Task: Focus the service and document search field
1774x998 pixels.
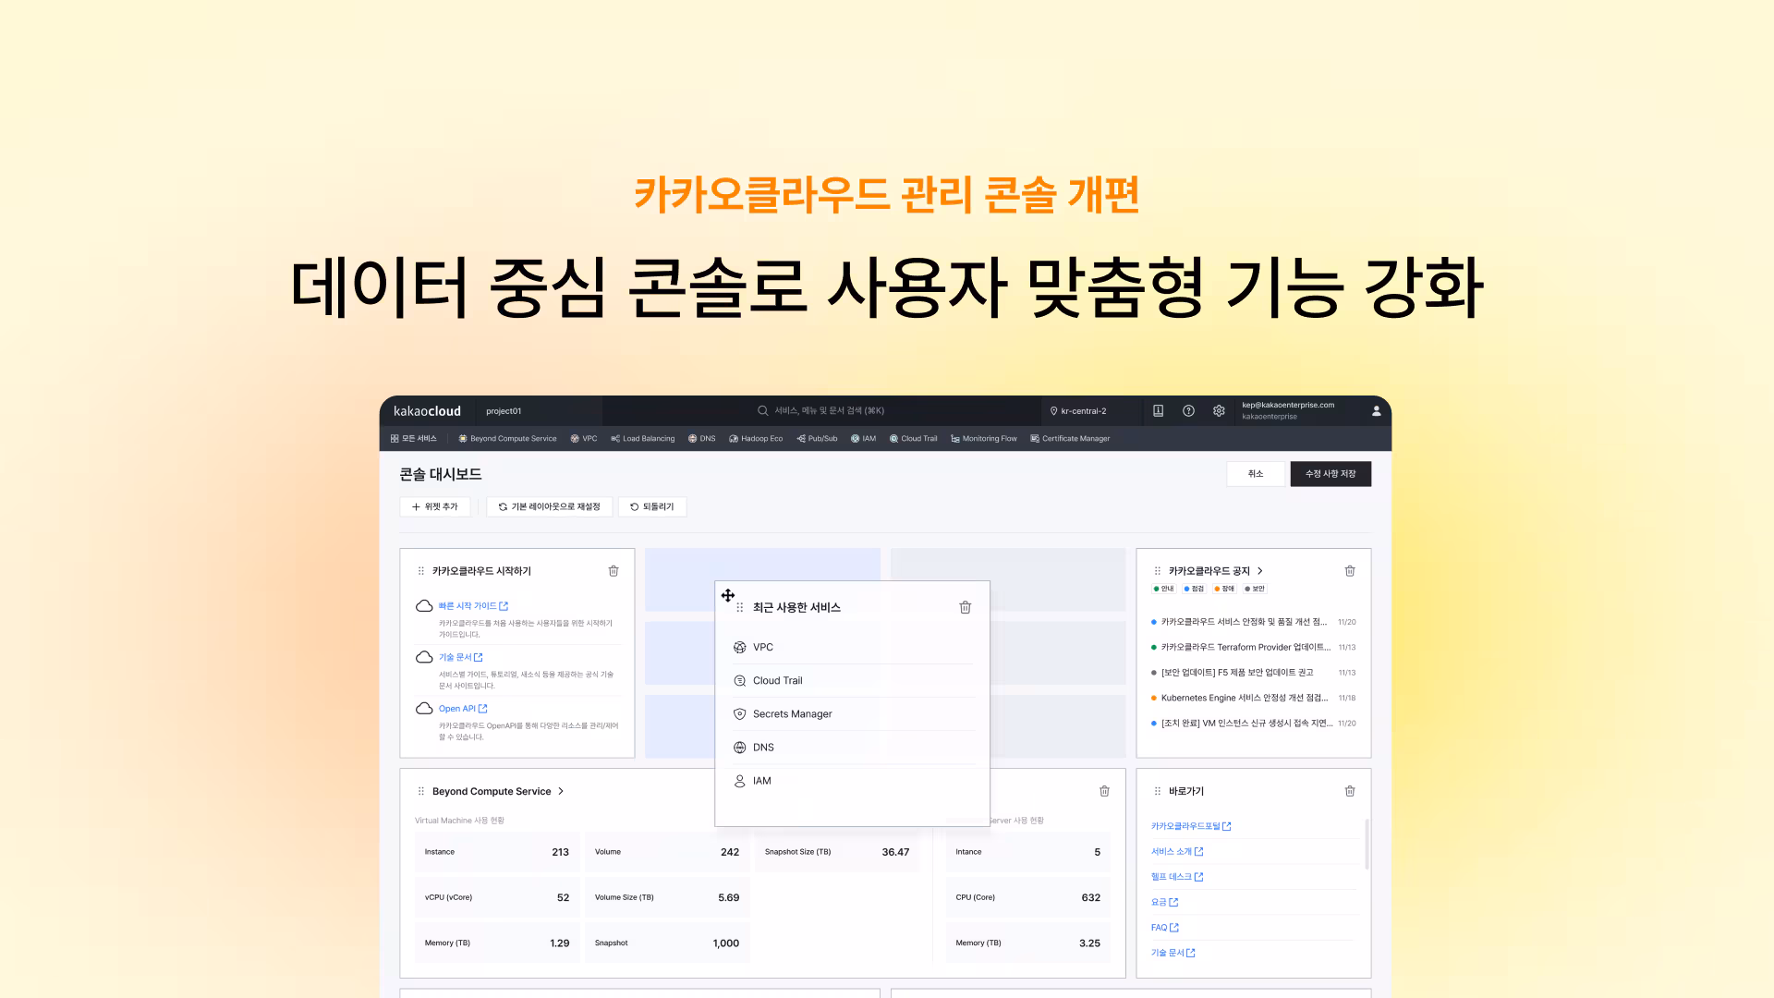Action: tap(821, 411)
